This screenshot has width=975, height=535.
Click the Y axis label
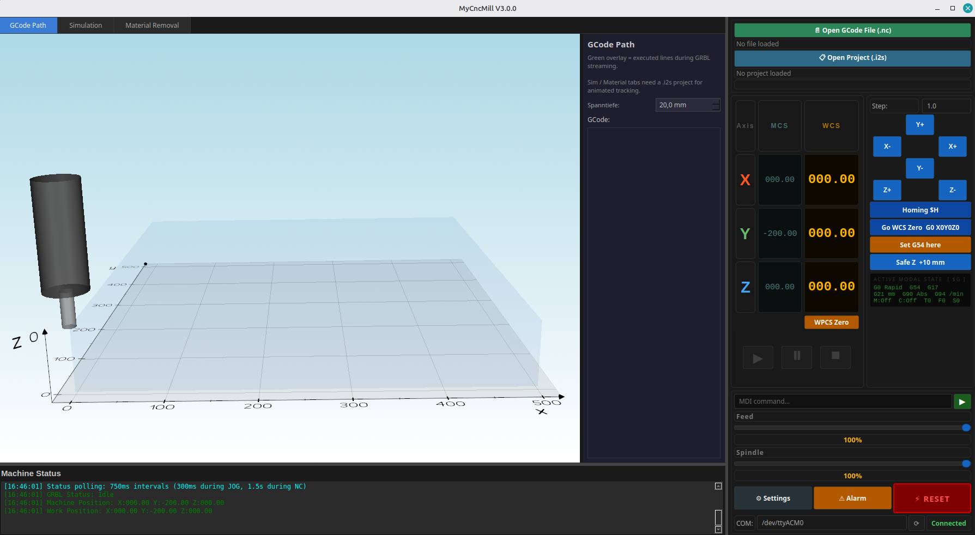(746, 234)
